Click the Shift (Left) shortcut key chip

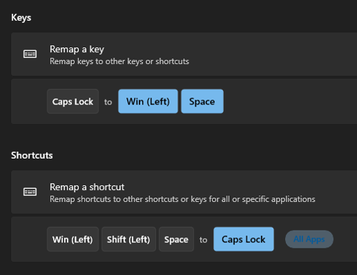[128, 239]
